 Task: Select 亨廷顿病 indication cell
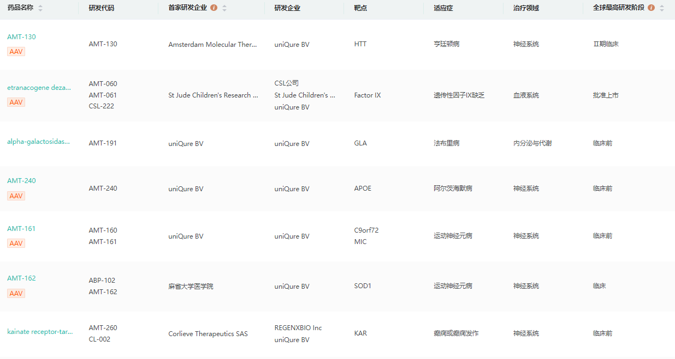pos(447,44)
